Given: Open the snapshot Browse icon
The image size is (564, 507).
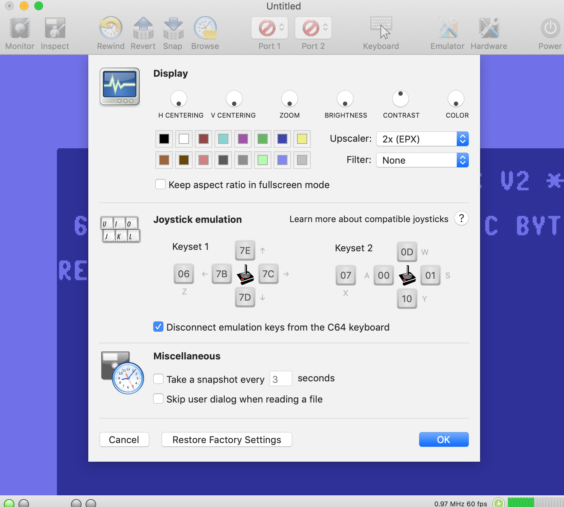Looking at the screenshot, I should tap(205, 28).
